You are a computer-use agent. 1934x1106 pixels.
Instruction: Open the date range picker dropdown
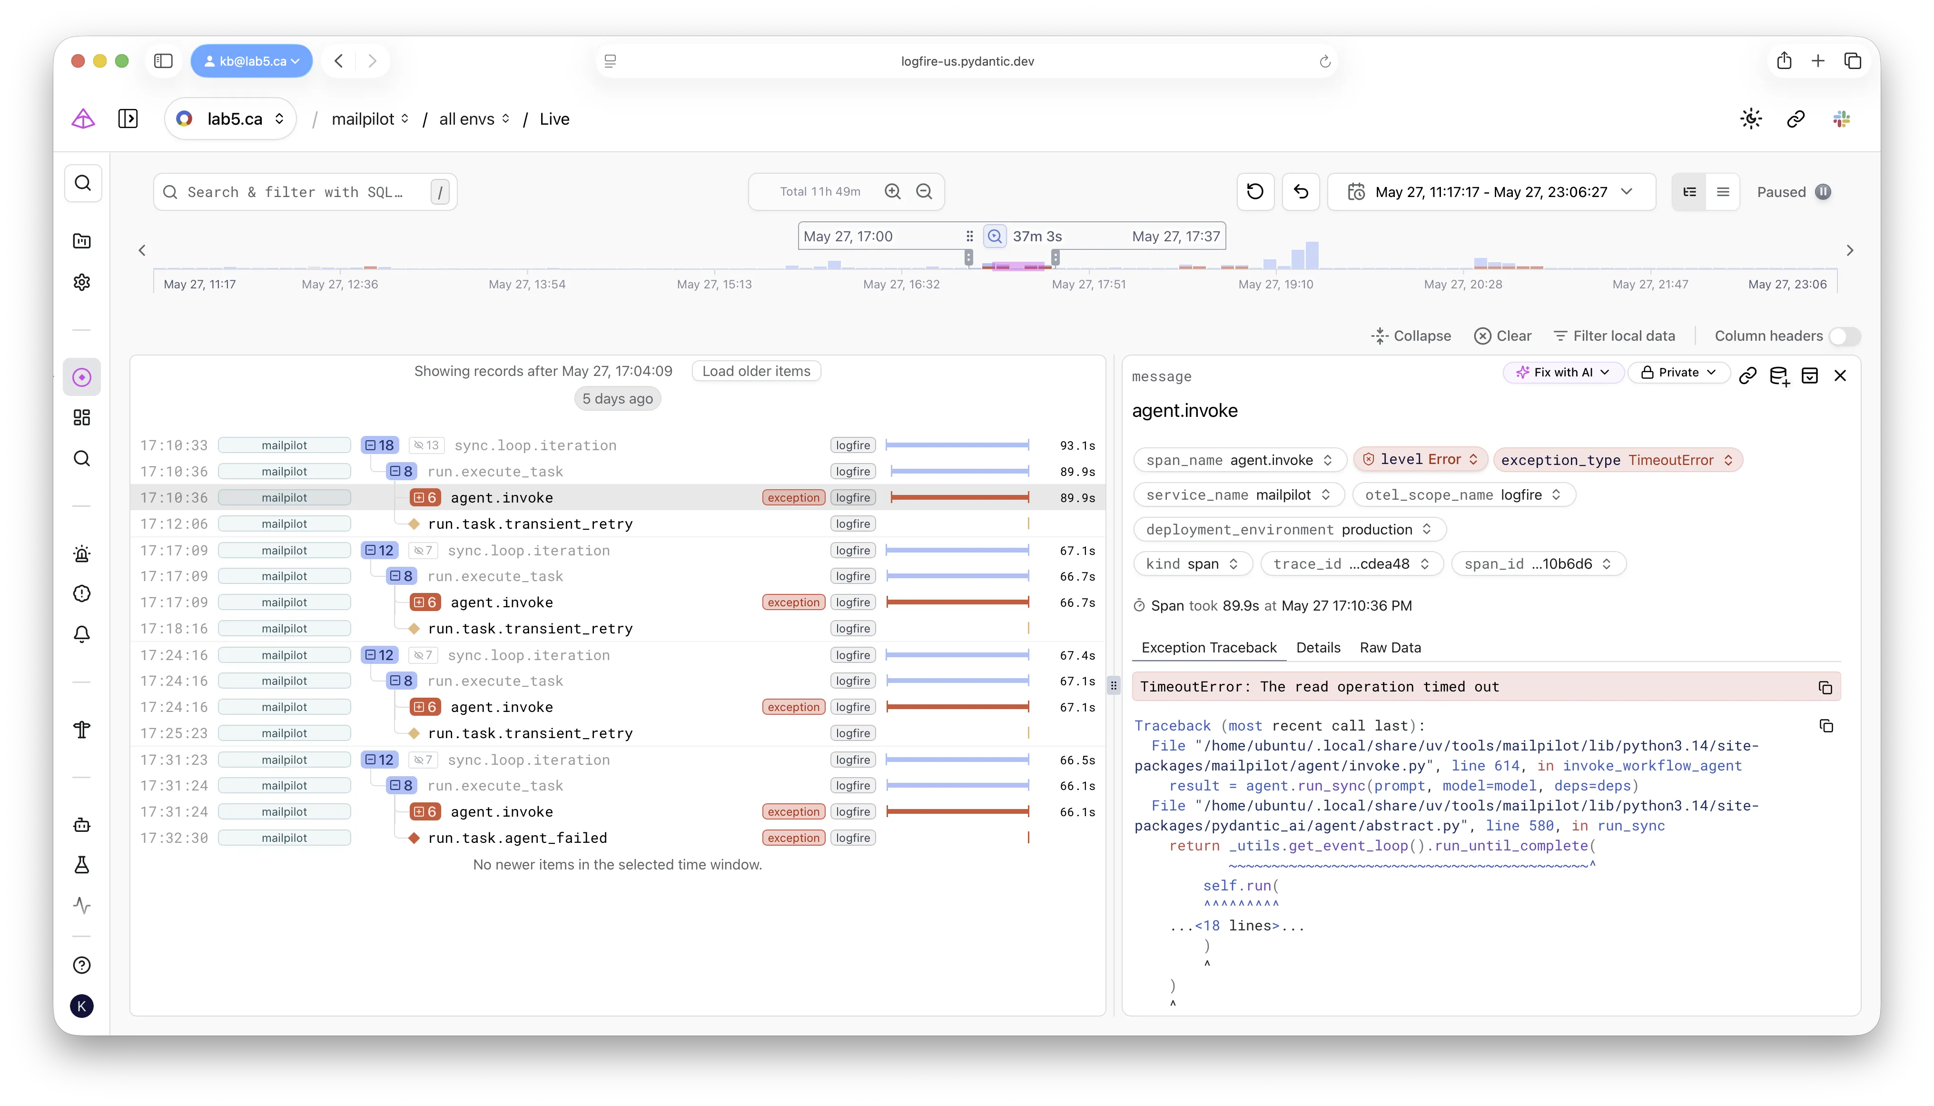point(1491,191)
